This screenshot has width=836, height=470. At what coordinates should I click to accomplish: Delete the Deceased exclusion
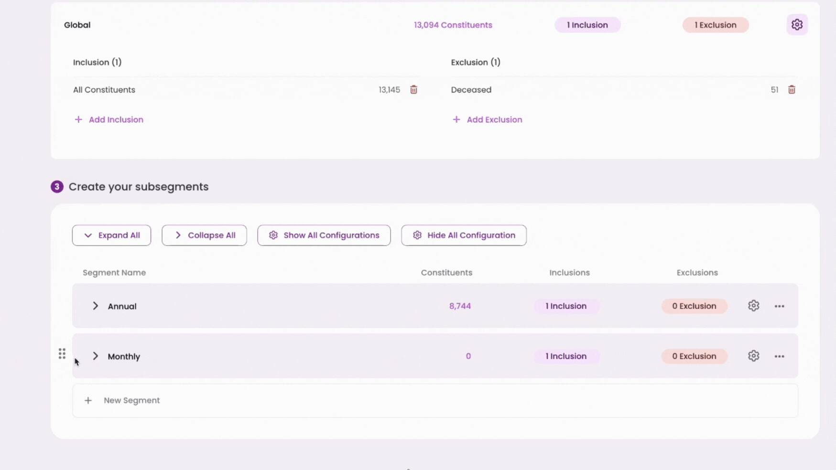(x=792, y=90)
